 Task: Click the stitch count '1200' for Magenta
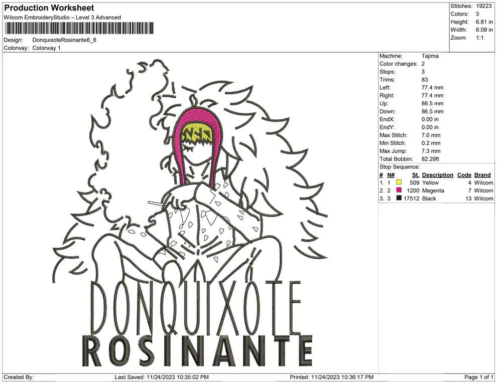pyautogui.click(x=413, y=190)
